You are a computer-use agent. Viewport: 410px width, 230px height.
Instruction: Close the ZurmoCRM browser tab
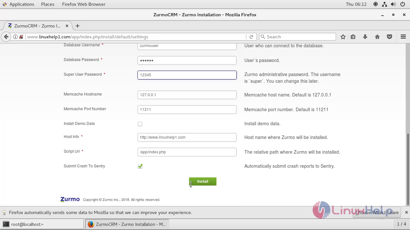[x=67, y=26]
